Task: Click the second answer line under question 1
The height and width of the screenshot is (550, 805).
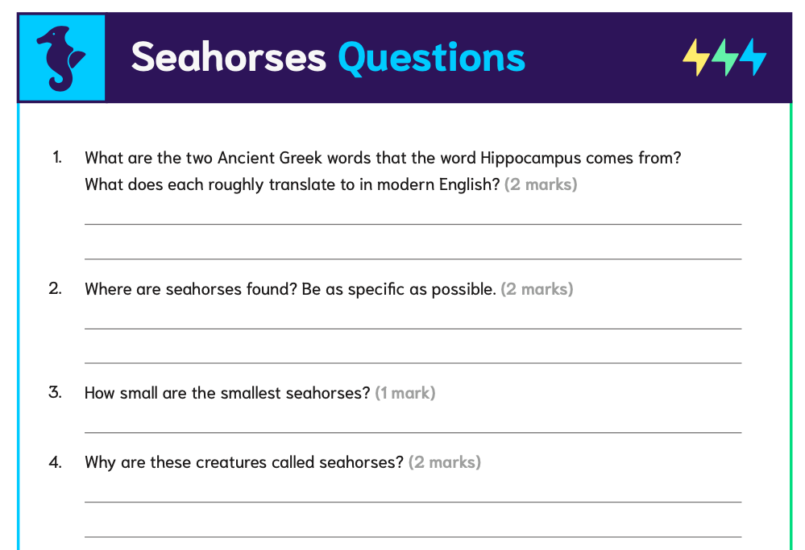Action: pyautogui.click(x=413, y=258)
